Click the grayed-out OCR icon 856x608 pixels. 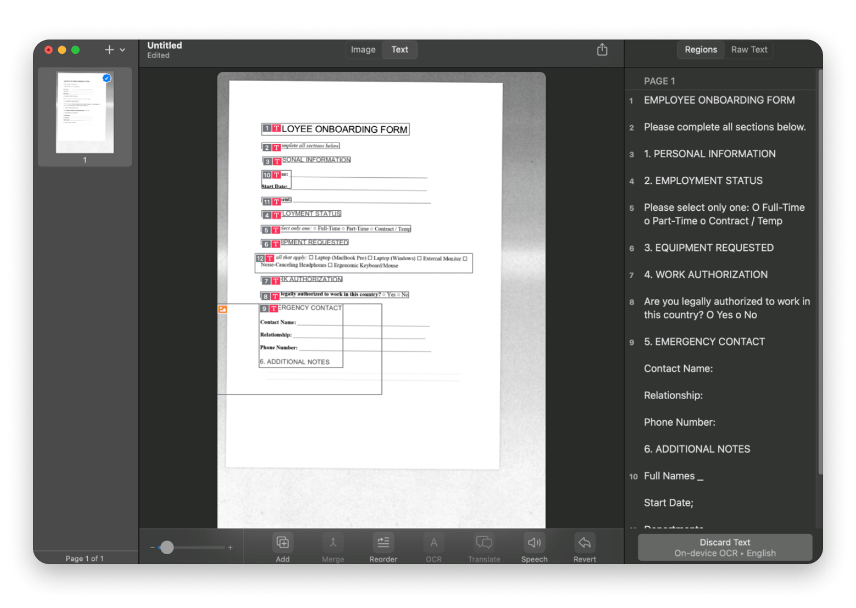[433, 542]
